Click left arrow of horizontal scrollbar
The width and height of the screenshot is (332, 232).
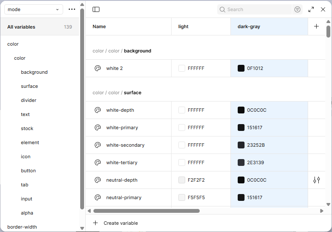[89, 211]
